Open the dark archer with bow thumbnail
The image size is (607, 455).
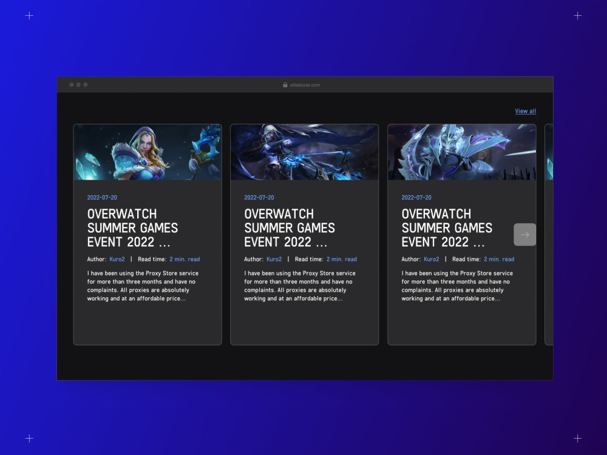click(x=304, y=152)
